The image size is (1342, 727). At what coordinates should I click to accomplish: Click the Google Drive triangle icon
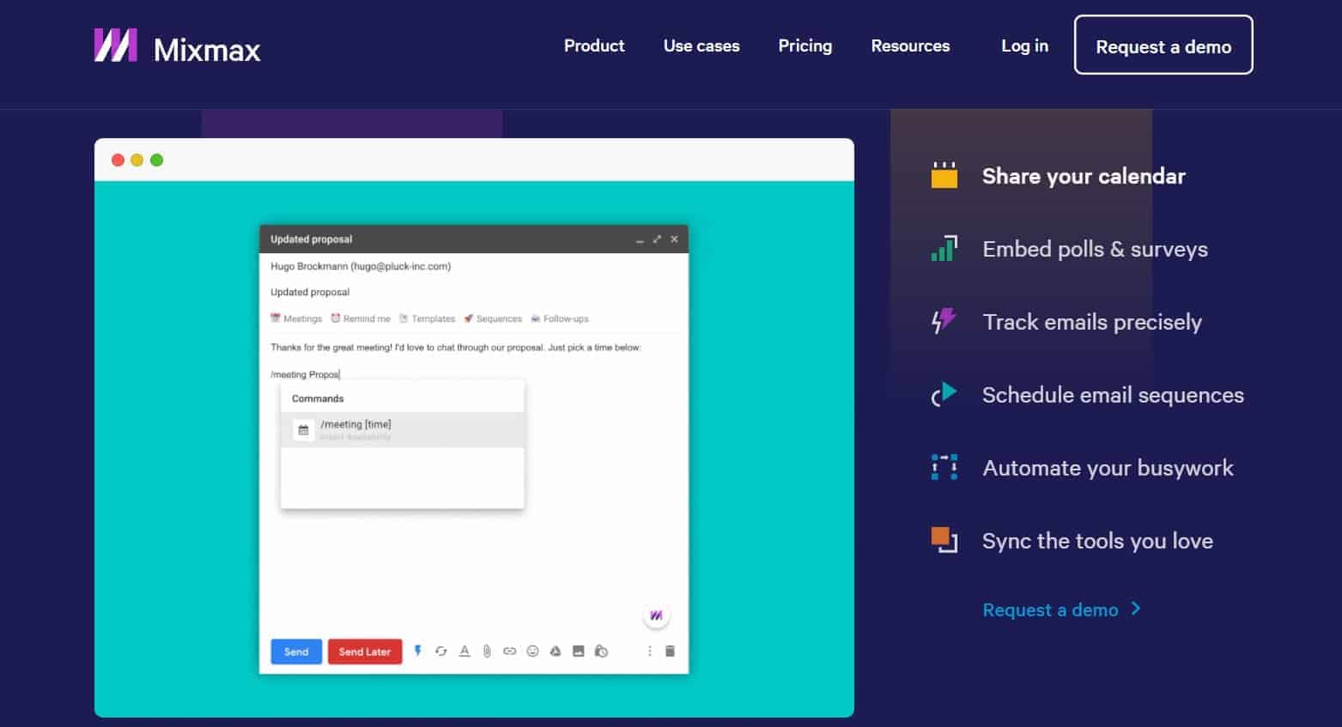pos(556,651)
